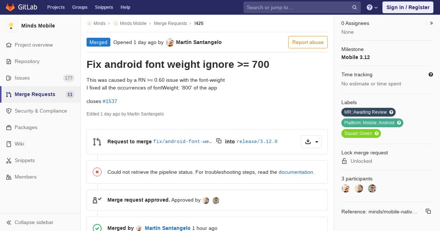Click the merged green check icon
This screenshot has width=440, height=231.
(97, 228)
